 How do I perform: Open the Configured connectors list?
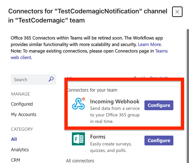[22, 104]
